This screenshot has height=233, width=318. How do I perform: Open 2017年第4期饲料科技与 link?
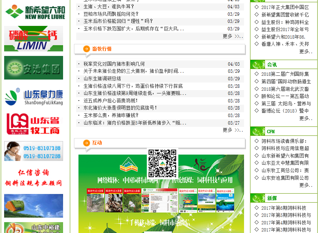pyautogui.click(x=286, y=222)
